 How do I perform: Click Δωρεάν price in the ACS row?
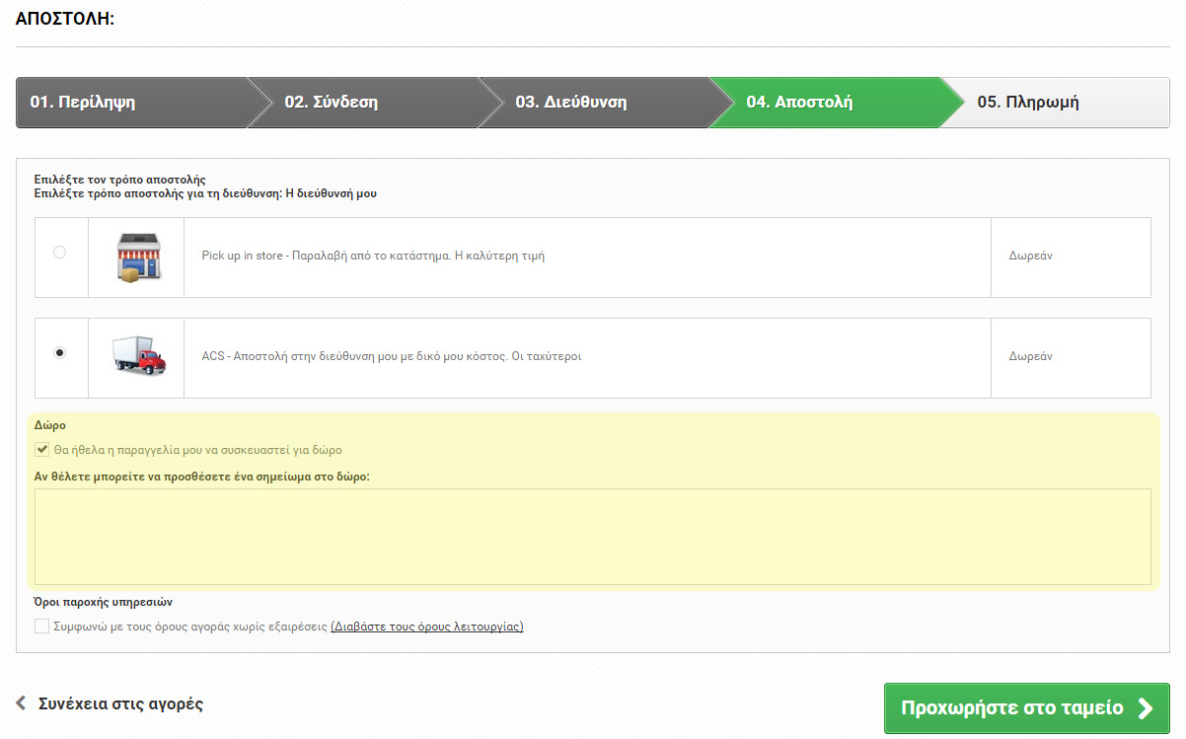tap(1030, 356)
